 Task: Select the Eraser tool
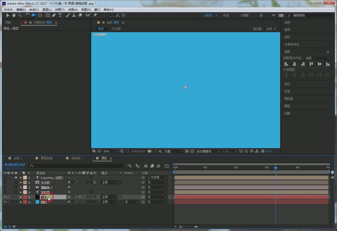click(x=80, y=16)
